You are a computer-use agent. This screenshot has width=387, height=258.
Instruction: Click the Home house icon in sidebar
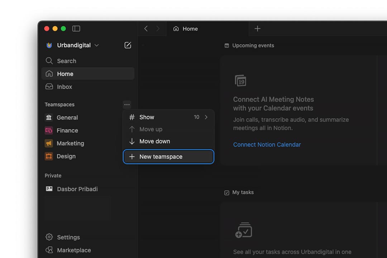pyautogui.click(x=49, y=73)
